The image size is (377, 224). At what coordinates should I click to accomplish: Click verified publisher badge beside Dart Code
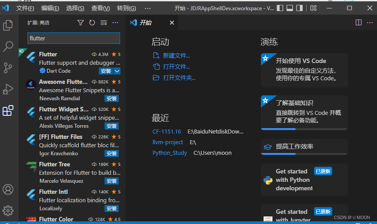pyautogui.click(x=43, y=71)
